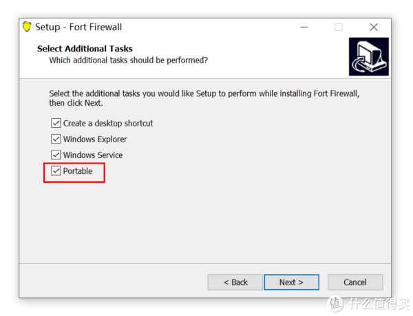Cancel the installation
Screen dimensions: 413x316
[355, 282]
